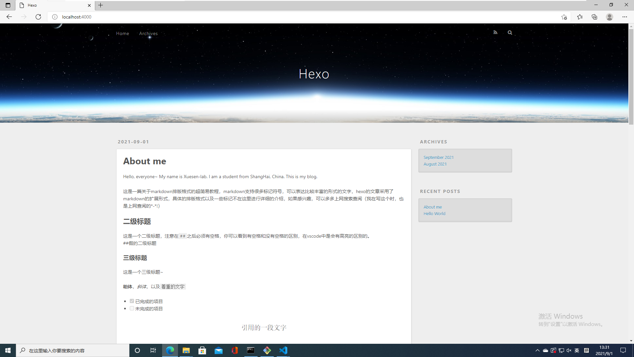Click the scrollbar down arrow
Image resolution: width=634 pixels, height=357 pixels.
pos(631,341)
